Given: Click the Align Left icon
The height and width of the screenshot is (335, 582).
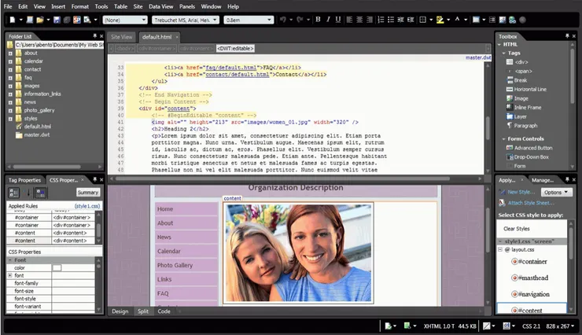Looking at the screenshot, I should [x=350, y=20].
